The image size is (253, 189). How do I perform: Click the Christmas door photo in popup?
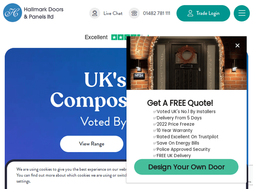(186, 63)
